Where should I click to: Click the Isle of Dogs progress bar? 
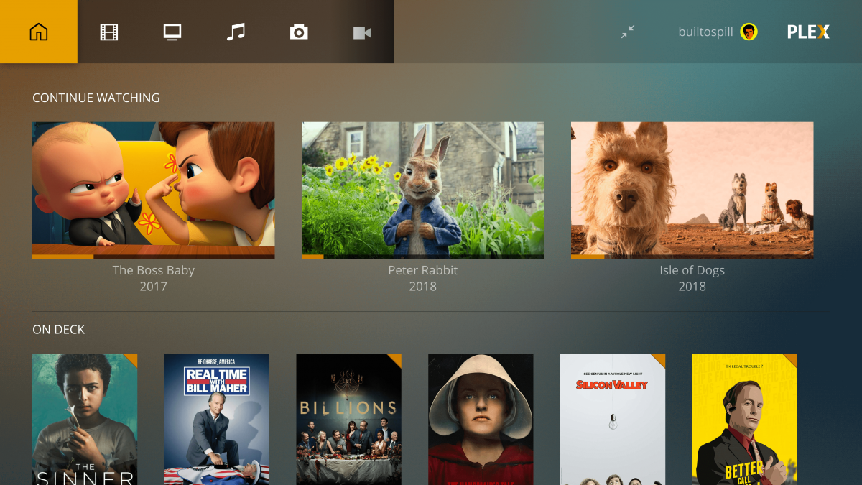(692, 257)
